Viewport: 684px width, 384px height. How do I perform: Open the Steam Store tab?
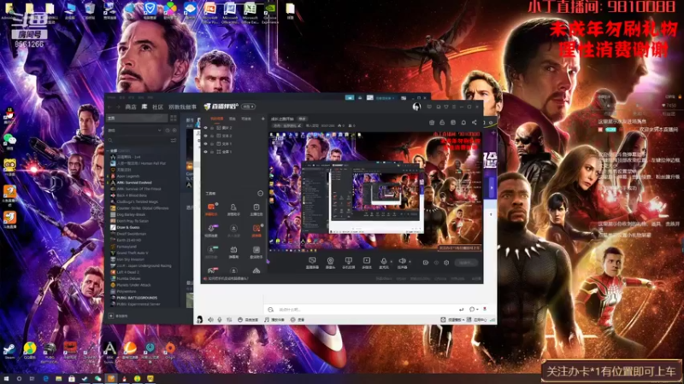pos(131,107)
